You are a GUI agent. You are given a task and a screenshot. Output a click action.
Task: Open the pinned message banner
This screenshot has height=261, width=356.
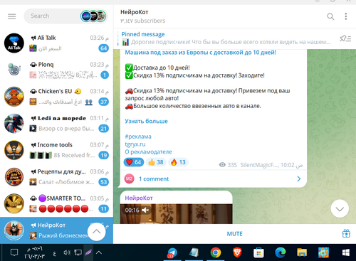pos(226,38)
